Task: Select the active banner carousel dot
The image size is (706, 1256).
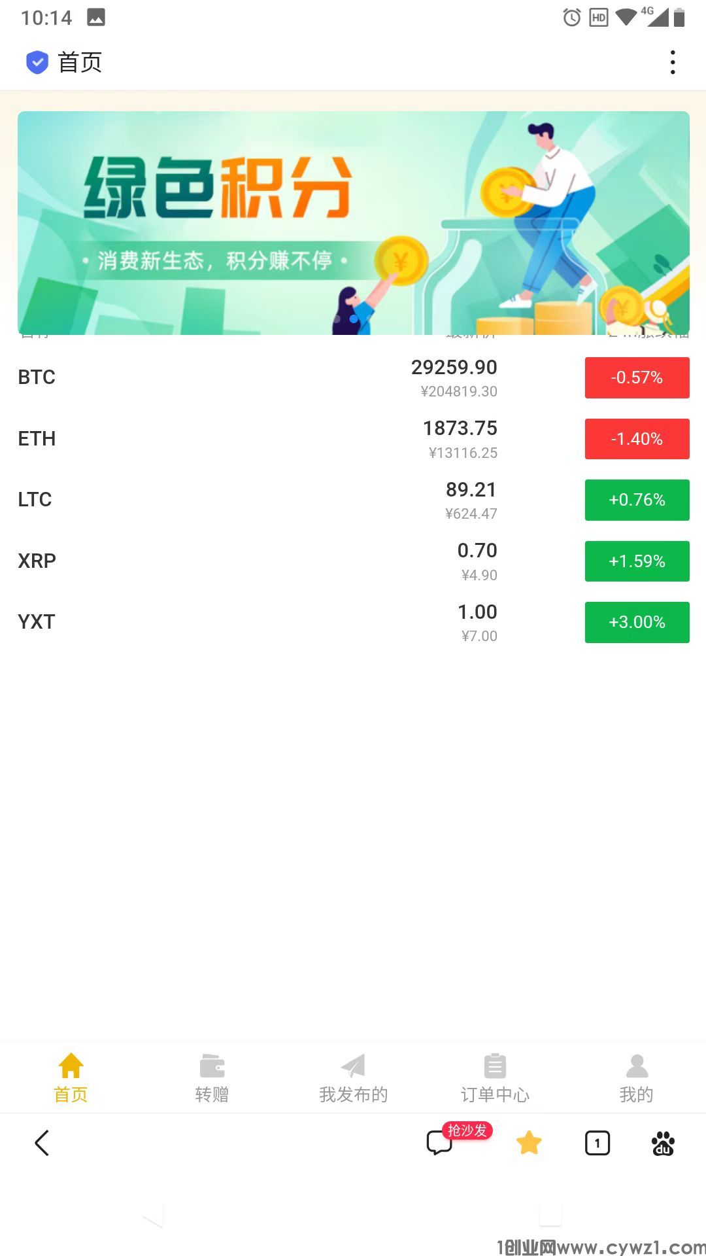Action: pos(354,319)
